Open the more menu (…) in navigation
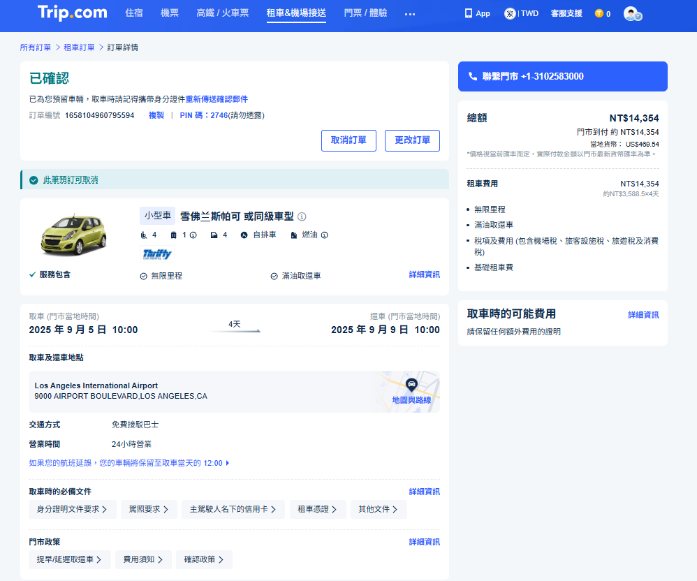The image size is (697, 581). click(x=410, y=13)
